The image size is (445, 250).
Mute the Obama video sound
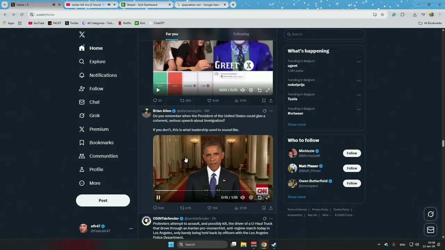[x=243, y=197]
